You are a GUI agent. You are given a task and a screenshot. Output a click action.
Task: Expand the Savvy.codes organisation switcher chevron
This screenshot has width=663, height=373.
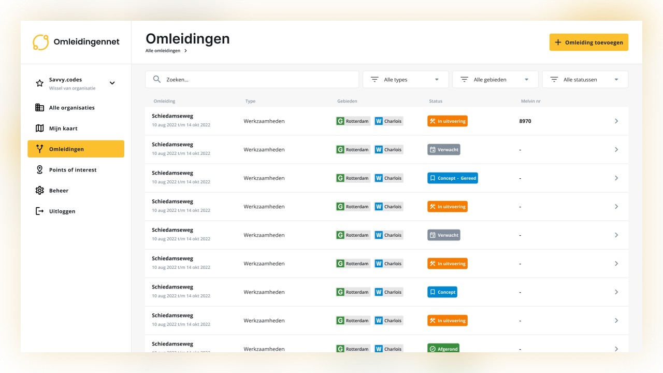coord(112,83)
